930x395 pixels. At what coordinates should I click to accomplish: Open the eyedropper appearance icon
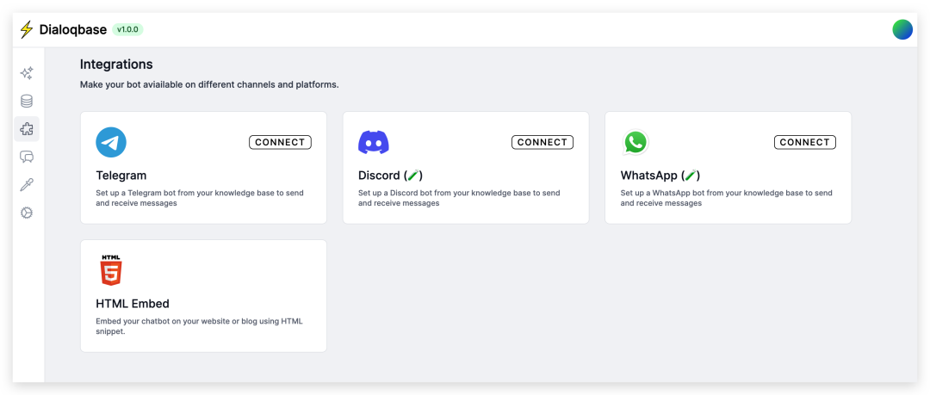(x=27, y=185)
